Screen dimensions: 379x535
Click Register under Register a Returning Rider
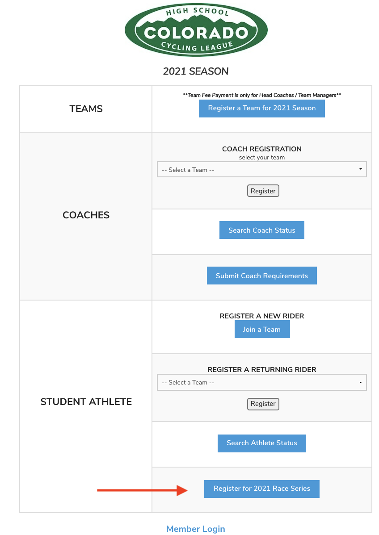pyautogui.click(x=263, y=404)
